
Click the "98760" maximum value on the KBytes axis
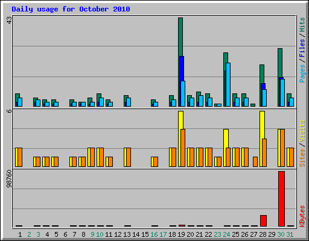(x=9, y=178)
